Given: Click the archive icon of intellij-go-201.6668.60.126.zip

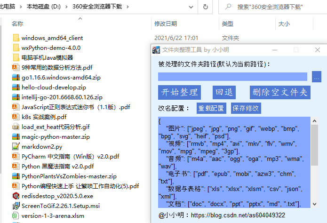Looking at the screenshot, I should pyautogui.click(x=16, y=97).
